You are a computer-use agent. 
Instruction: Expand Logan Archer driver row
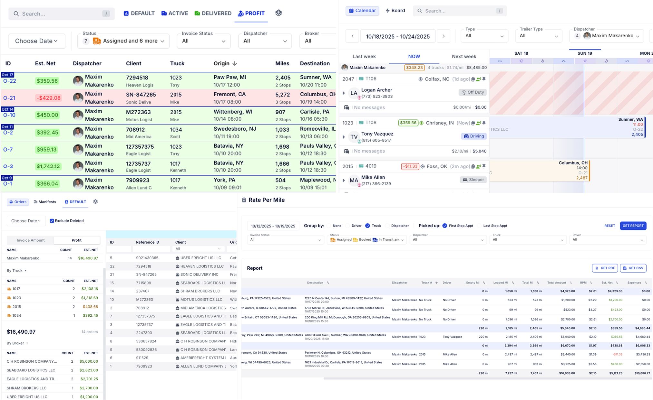tap(344, 93)
